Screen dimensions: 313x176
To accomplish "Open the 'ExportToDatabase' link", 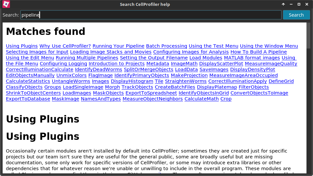I will [28, 99].
